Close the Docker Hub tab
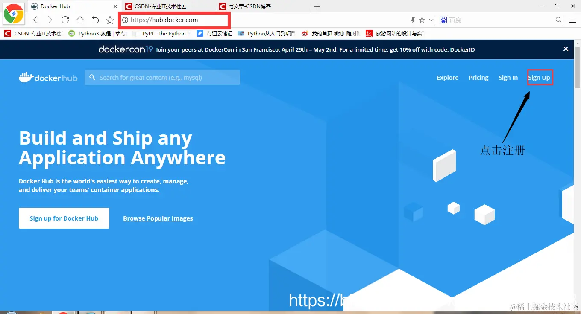This screenshot has width=581, height=314. coord(115,6)
